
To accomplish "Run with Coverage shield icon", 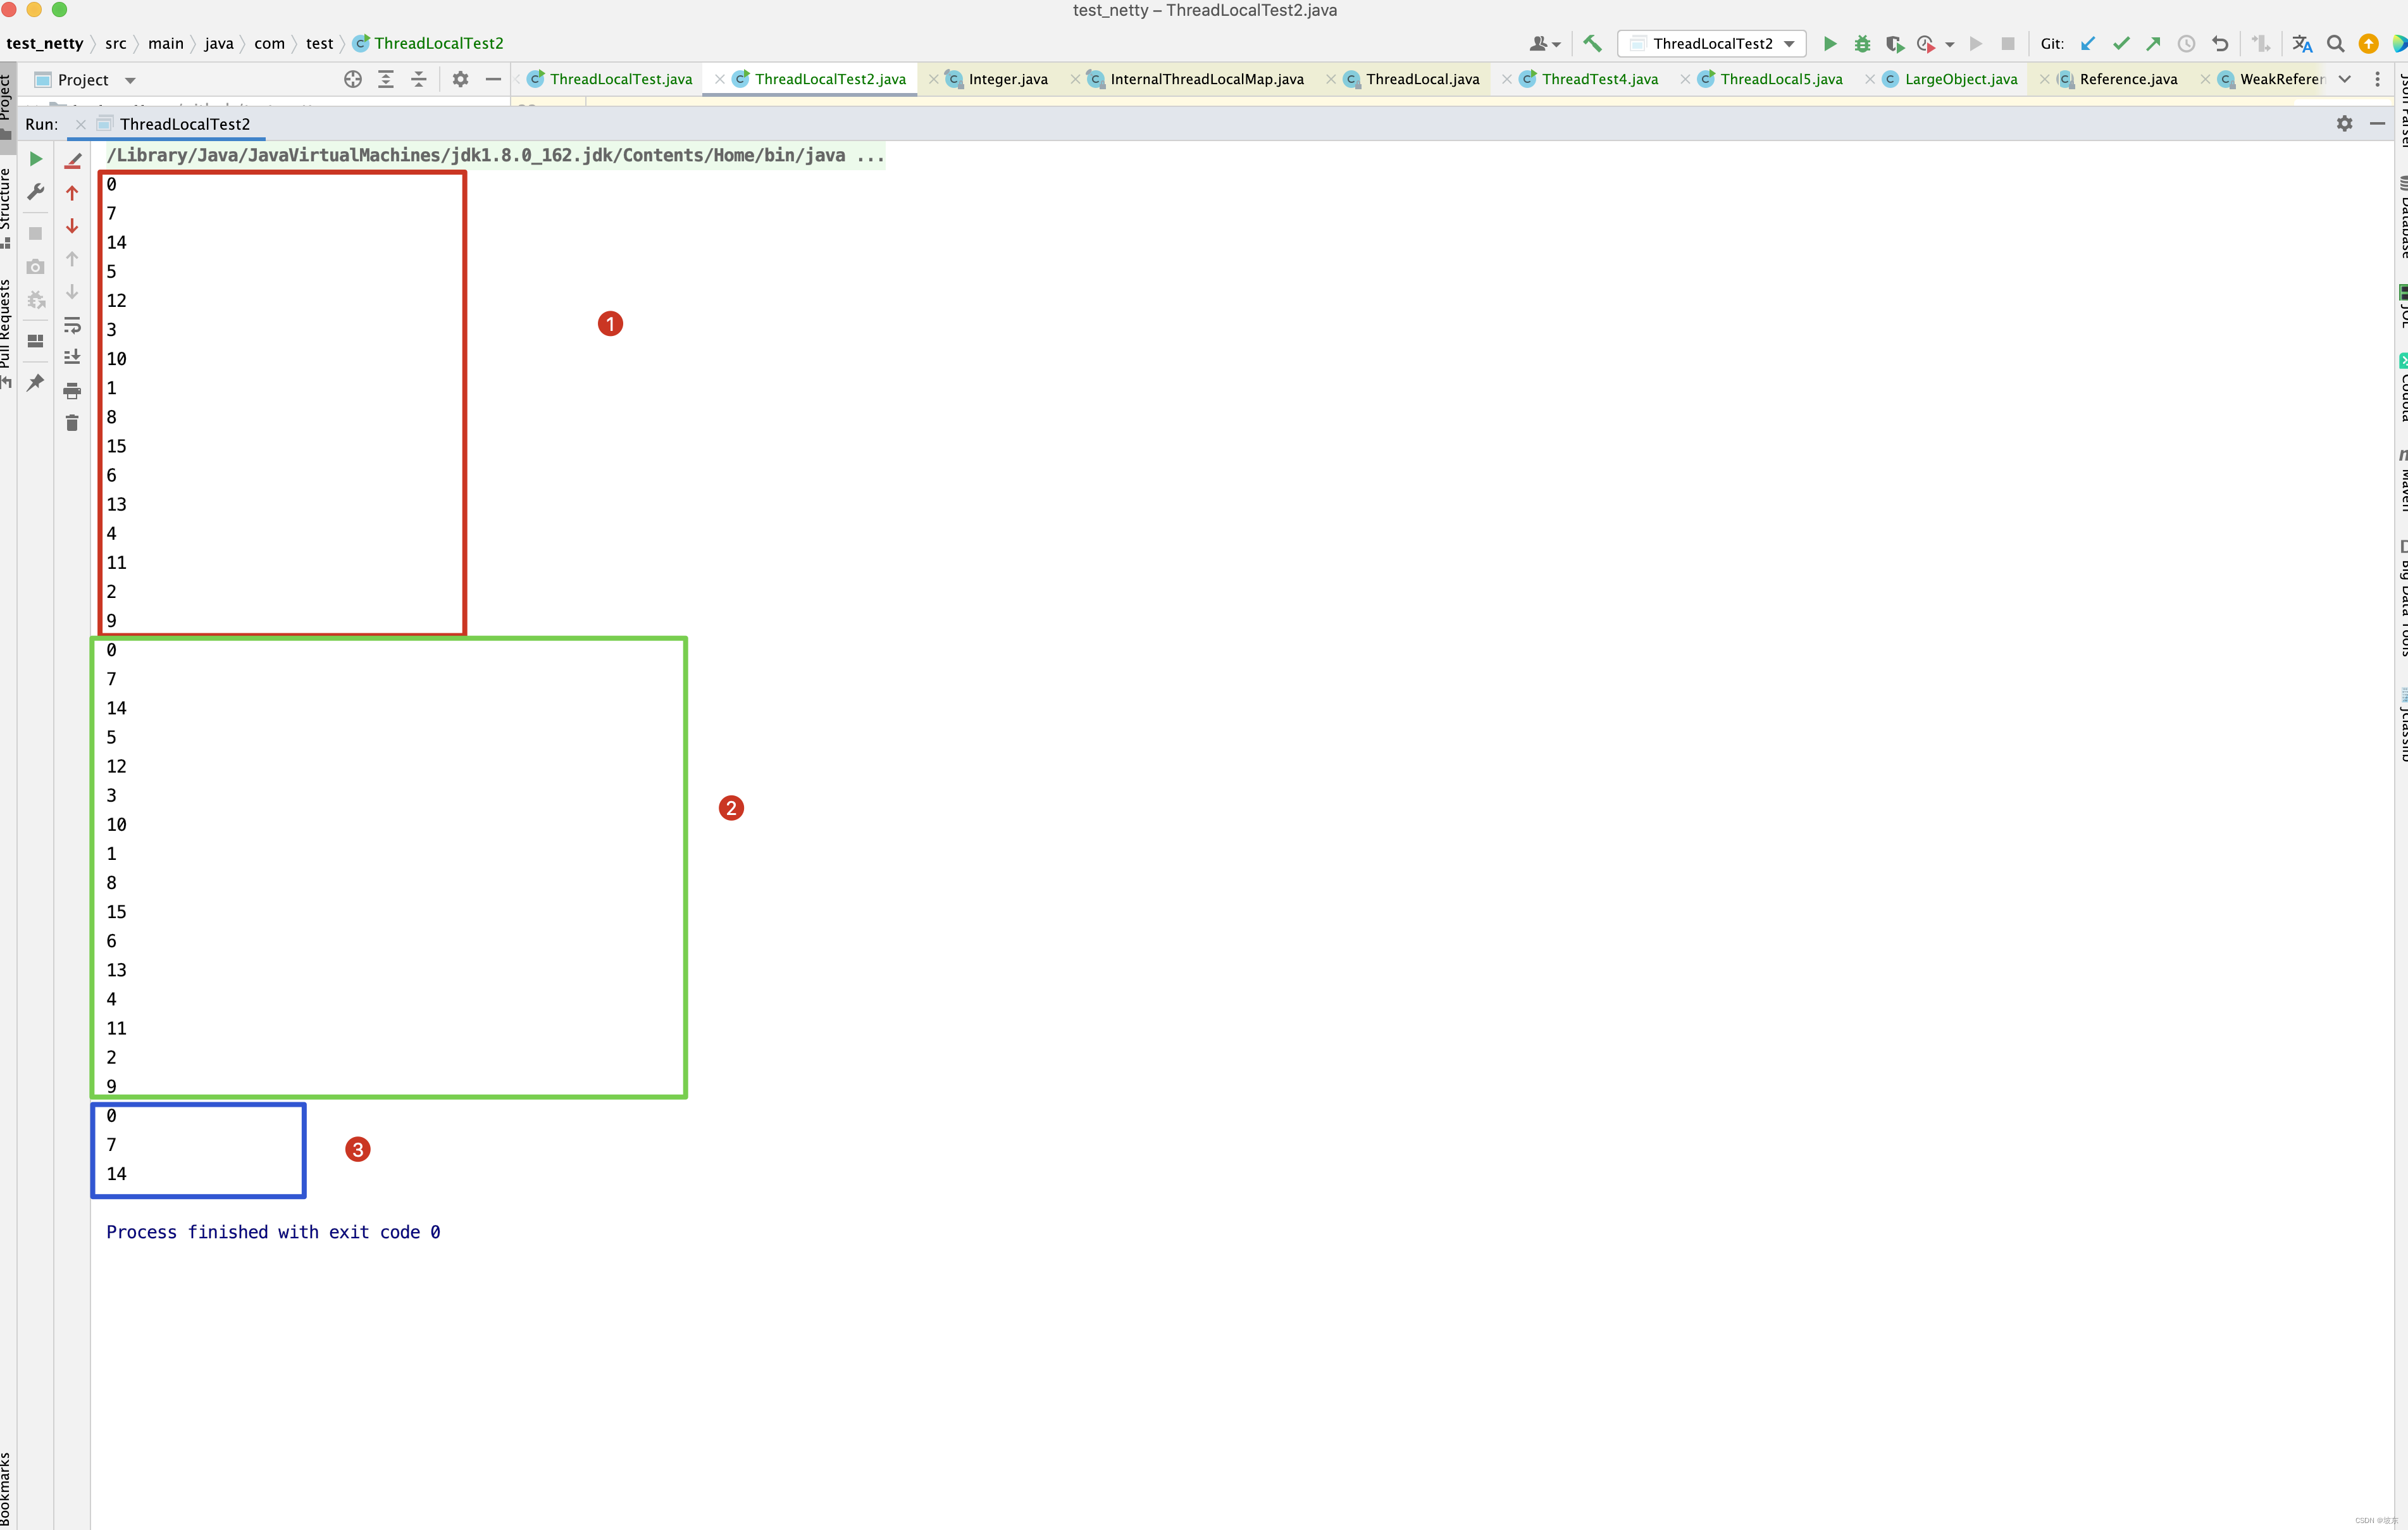I will point(1894,43).
